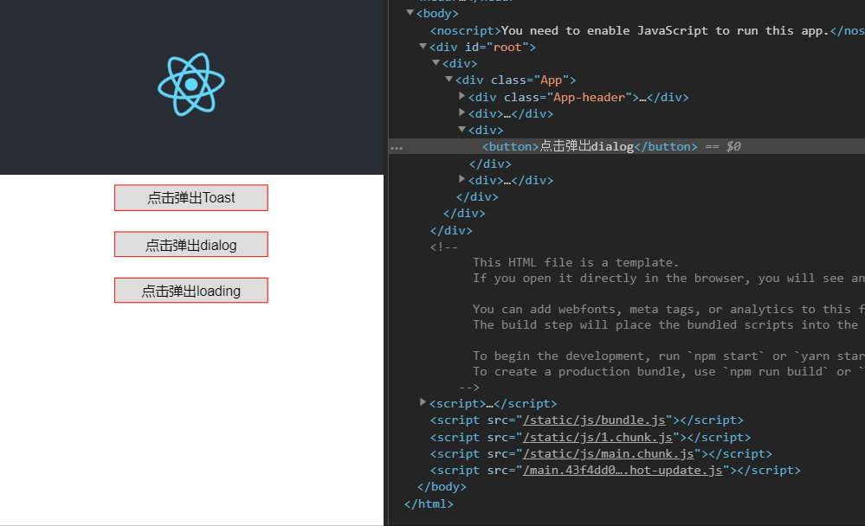
Task: Open the /static/js/1.chunk.js link
Action: [x=597, y=437]
